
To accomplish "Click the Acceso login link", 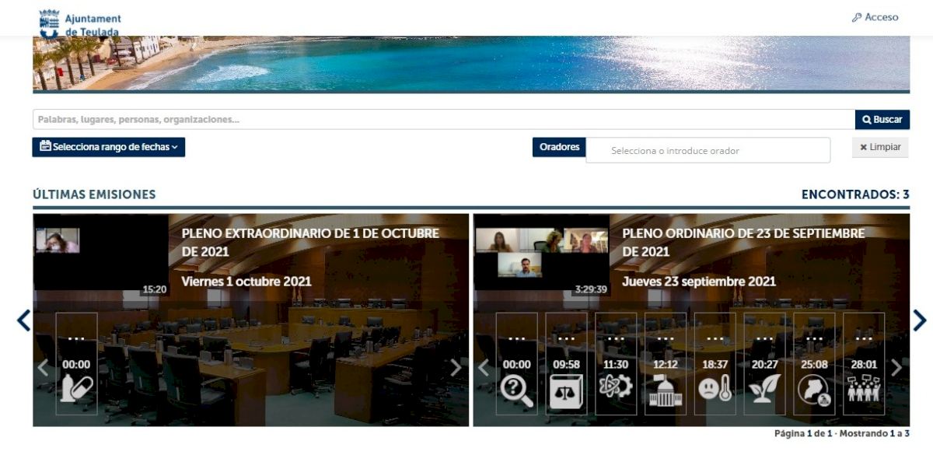I will [875, 17].
